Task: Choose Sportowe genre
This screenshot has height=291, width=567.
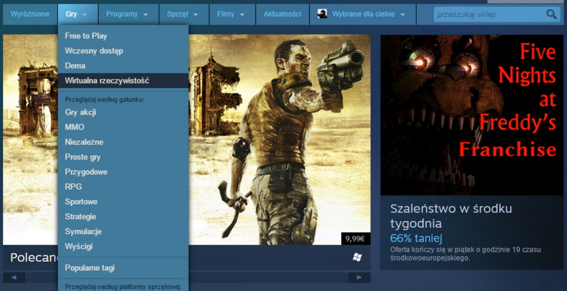Action: (123, 202)
